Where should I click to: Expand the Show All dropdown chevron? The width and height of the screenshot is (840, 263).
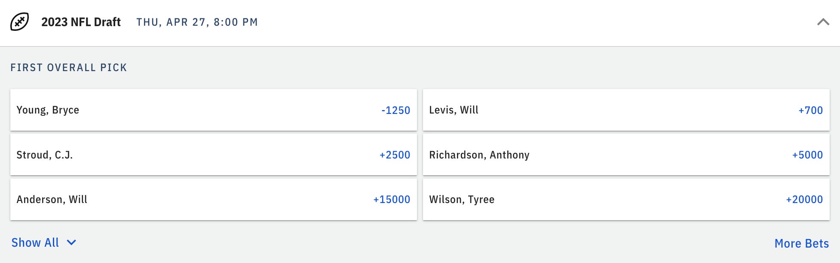click(72, 242)
